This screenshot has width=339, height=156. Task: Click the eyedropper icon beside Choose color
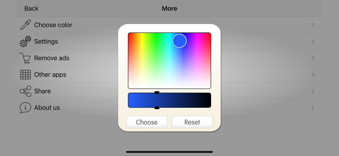click(25, 25)
